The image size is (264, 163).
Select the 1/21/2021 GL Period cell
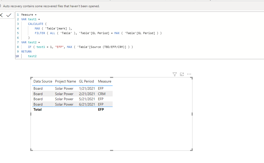click(x=87, y=88)
